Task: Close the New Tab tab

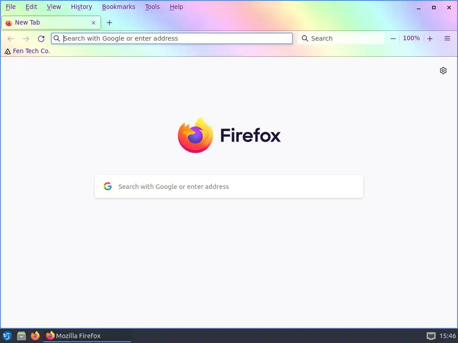Action: point(93,23)
